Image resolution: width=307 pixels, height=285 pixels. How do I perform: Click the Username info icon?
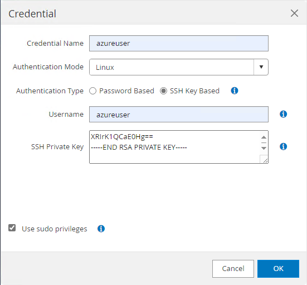coord(283,114)
